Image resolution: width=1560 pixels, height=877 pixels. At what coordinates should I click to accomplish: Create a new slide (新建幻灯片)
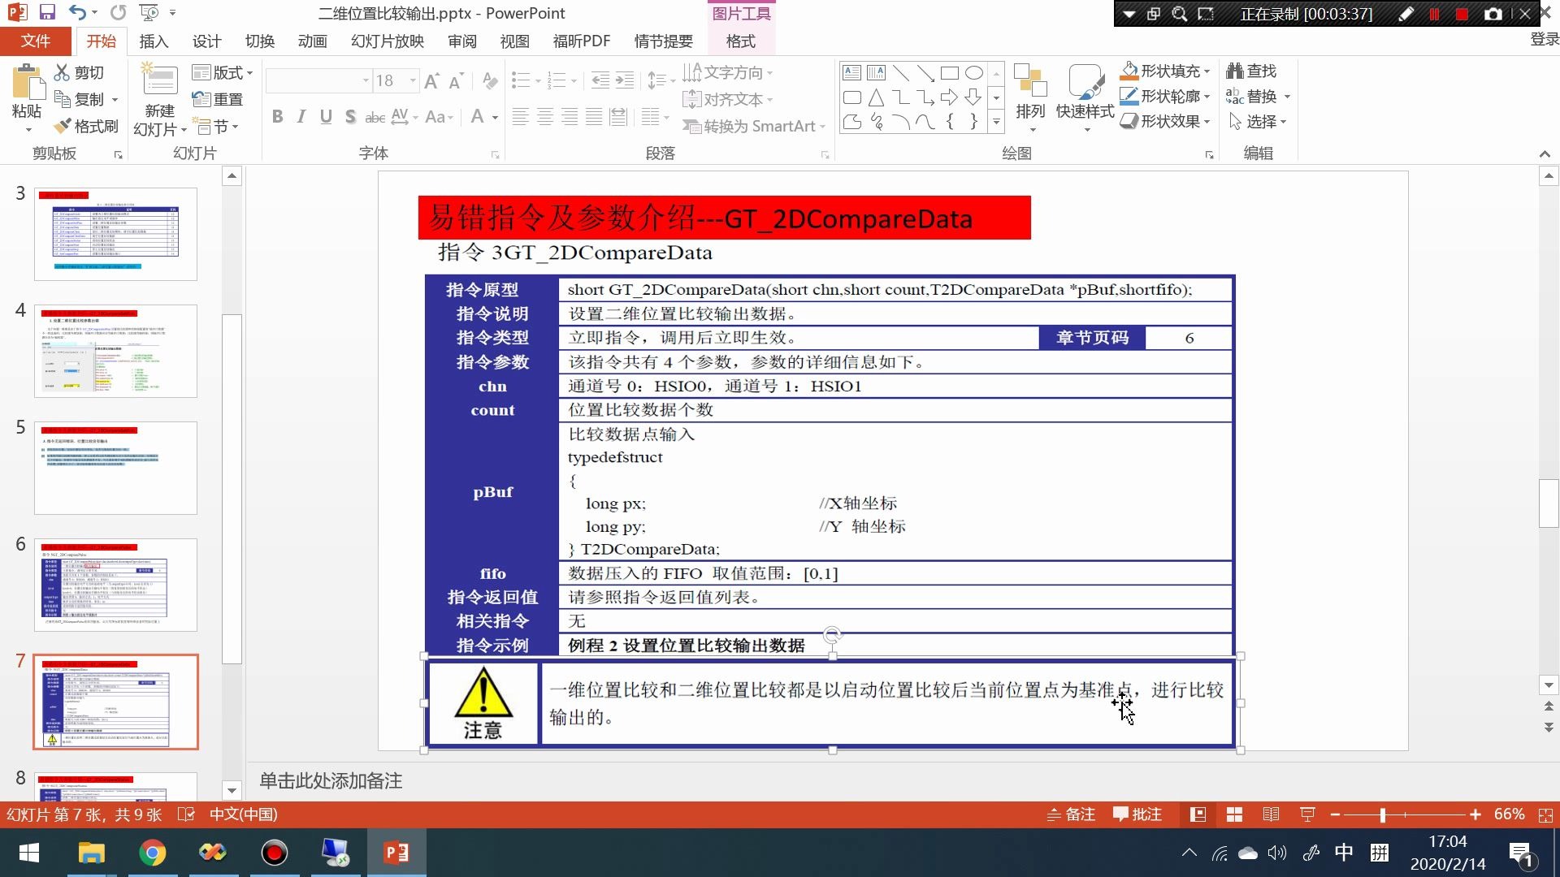(x=160, y=99)
